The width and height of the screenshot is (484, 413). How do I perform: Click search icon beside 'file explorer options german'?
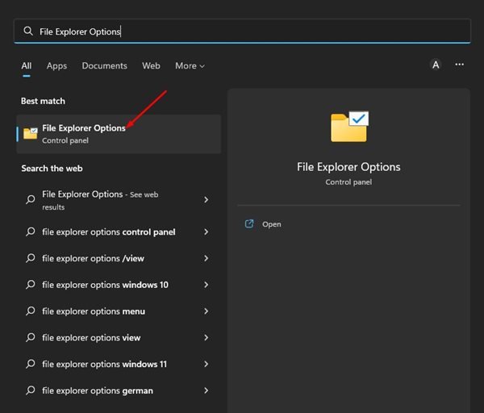tap(31, 390)
